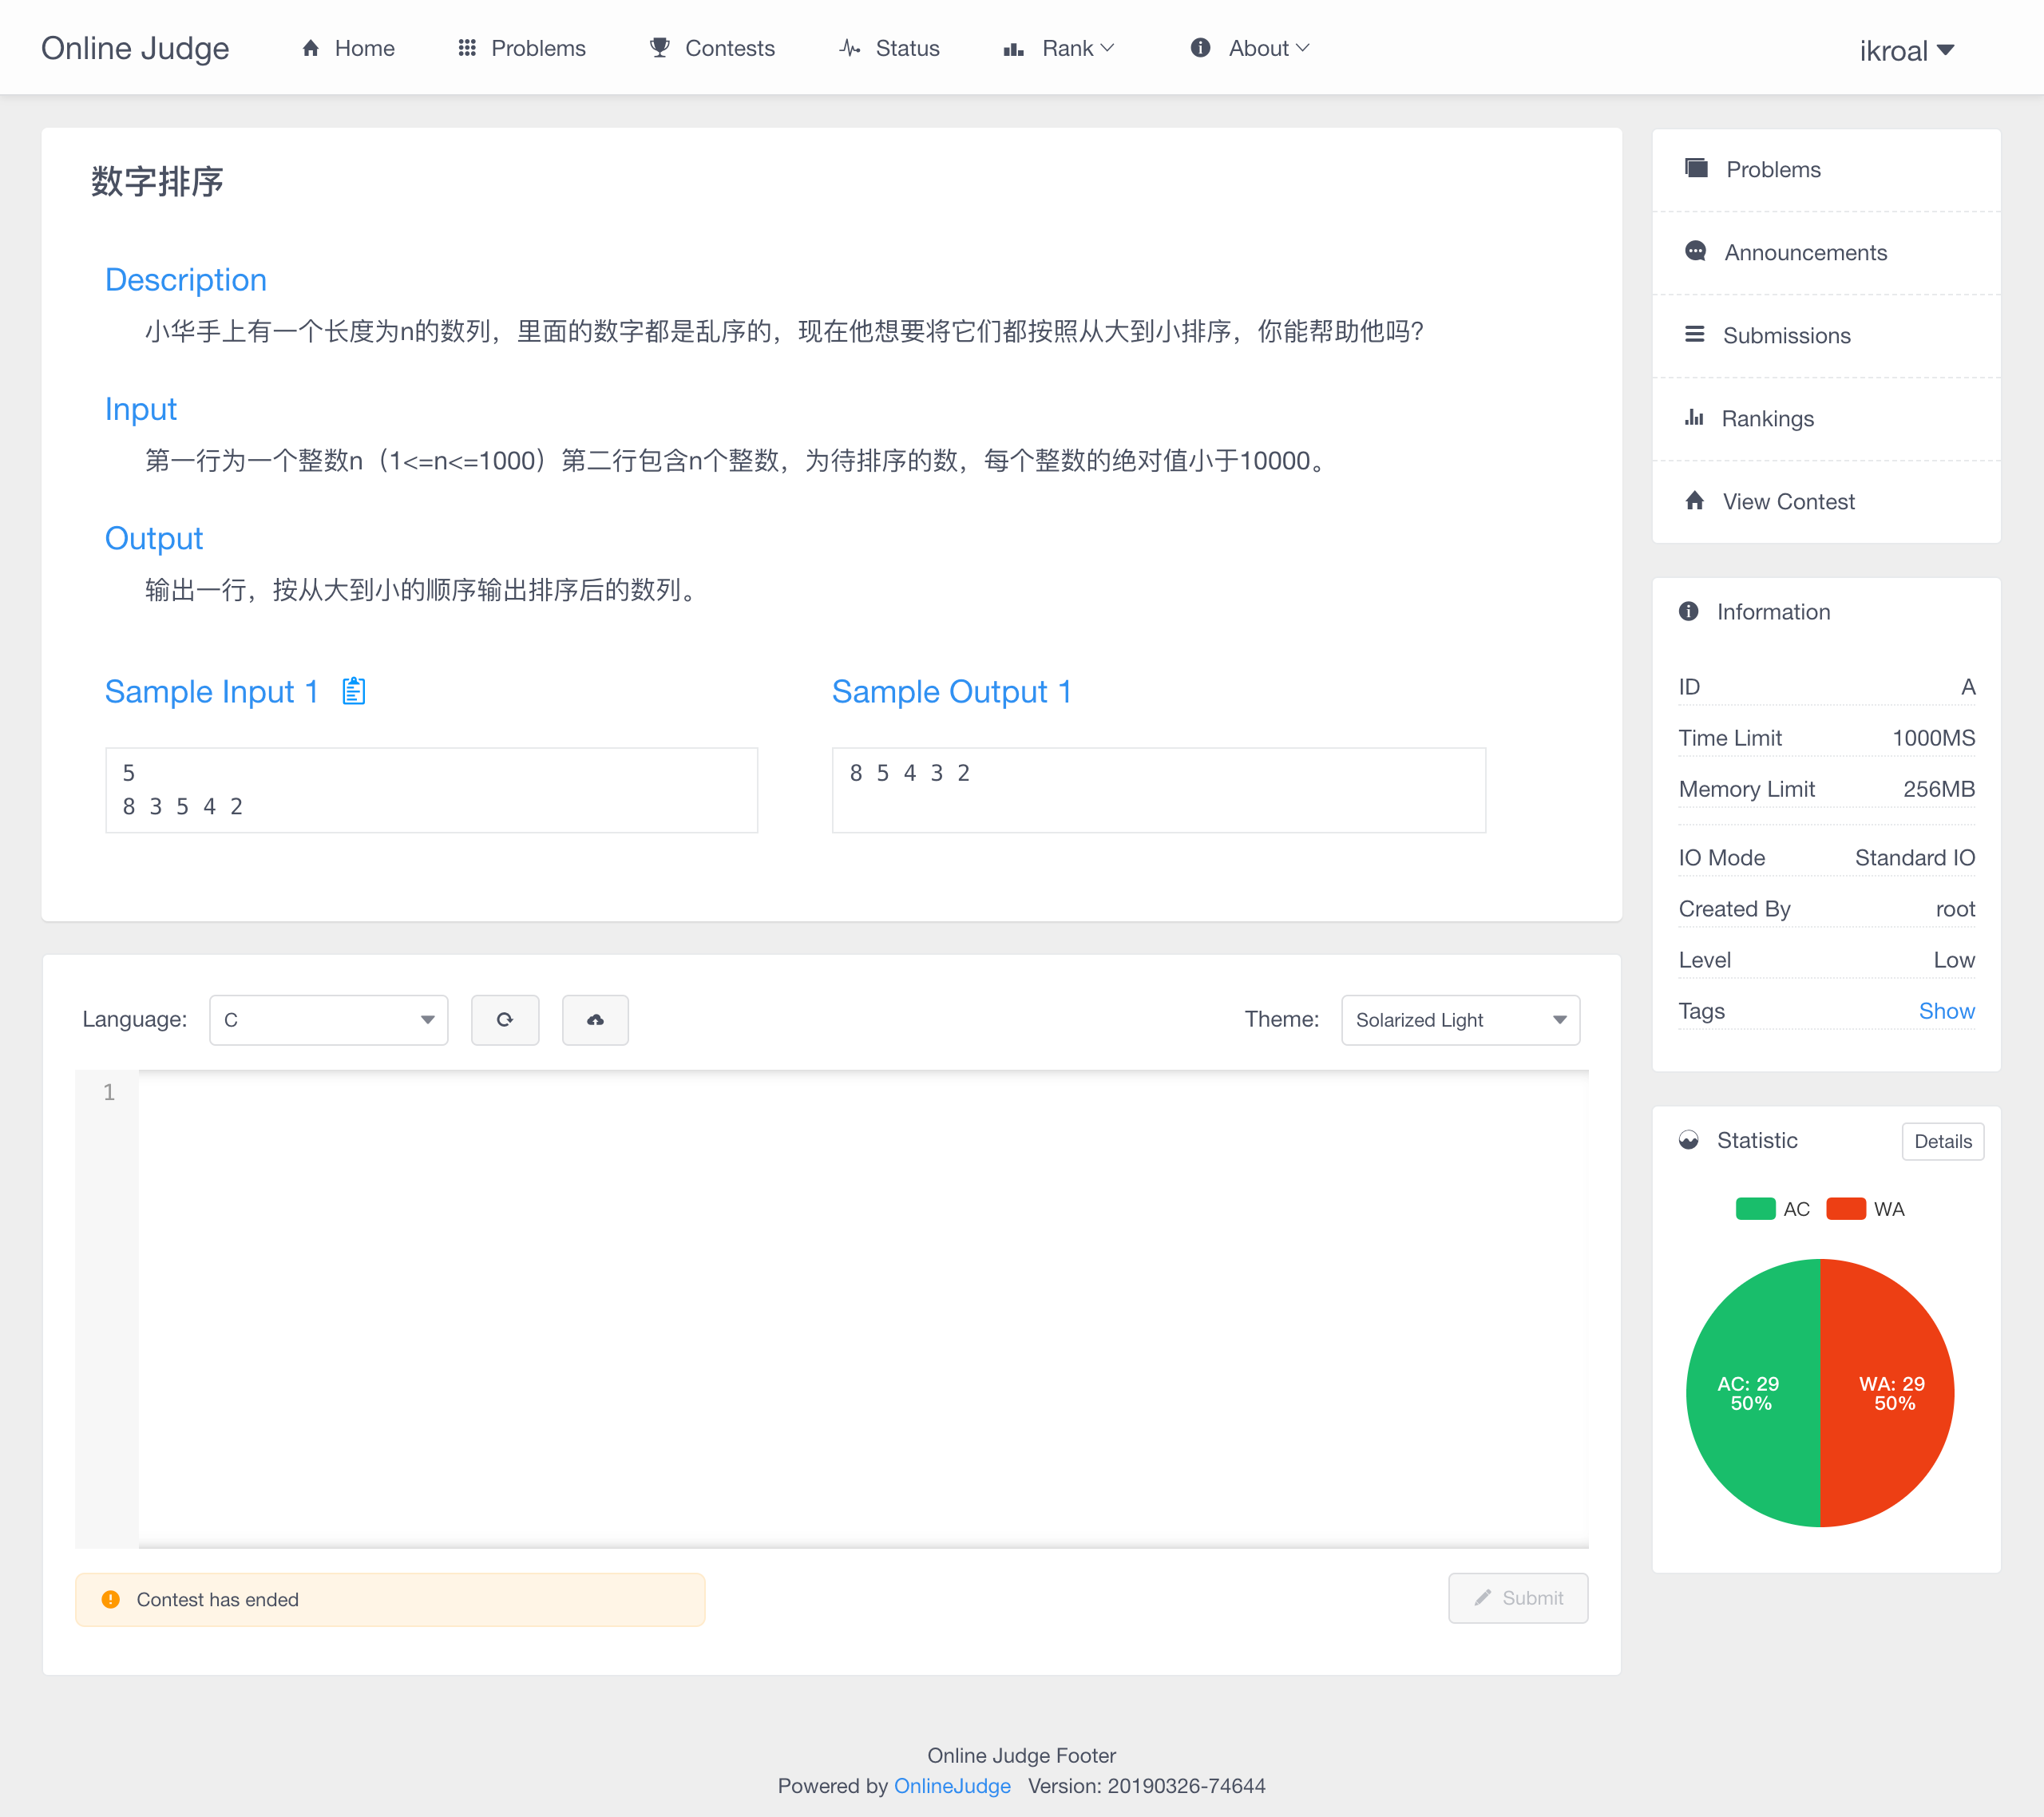Click inside the code editor line 1

point(862,1092)
